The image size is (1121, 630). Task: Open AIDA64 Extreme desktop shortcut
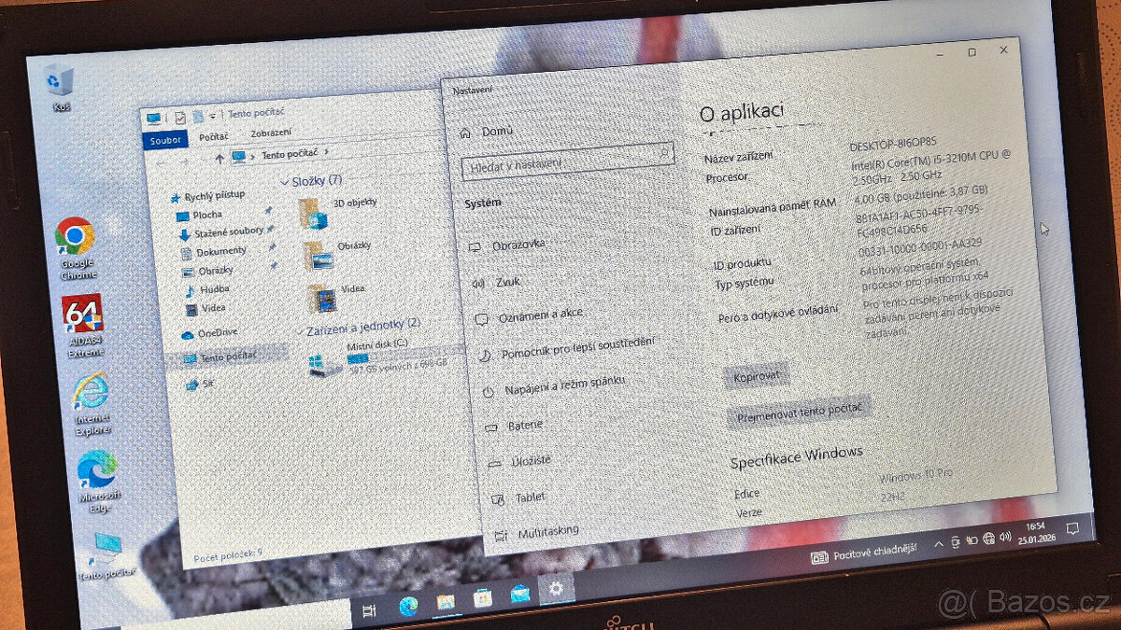point(82,326)
